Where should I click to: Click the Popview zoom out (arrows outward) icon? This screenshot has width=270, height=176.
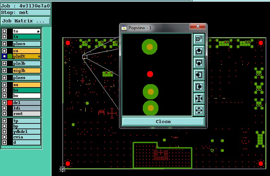pyautogui.click(x=199, y=110)
